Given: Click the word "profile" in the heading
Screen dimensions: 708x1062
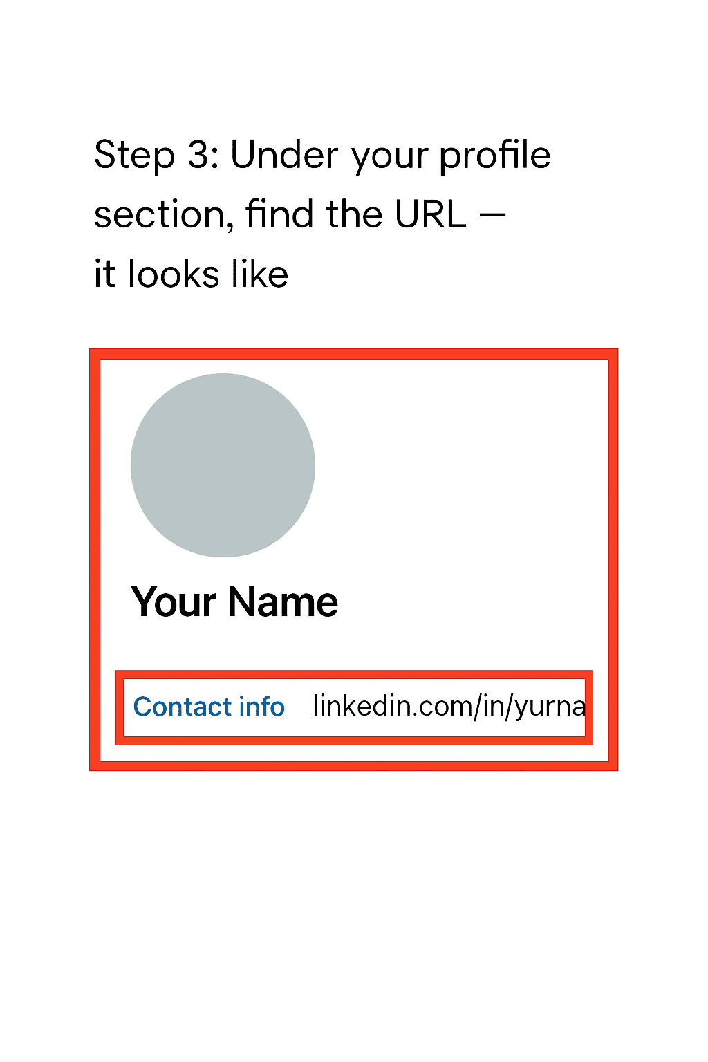Looking at the screenshot, I should (495, 155).
